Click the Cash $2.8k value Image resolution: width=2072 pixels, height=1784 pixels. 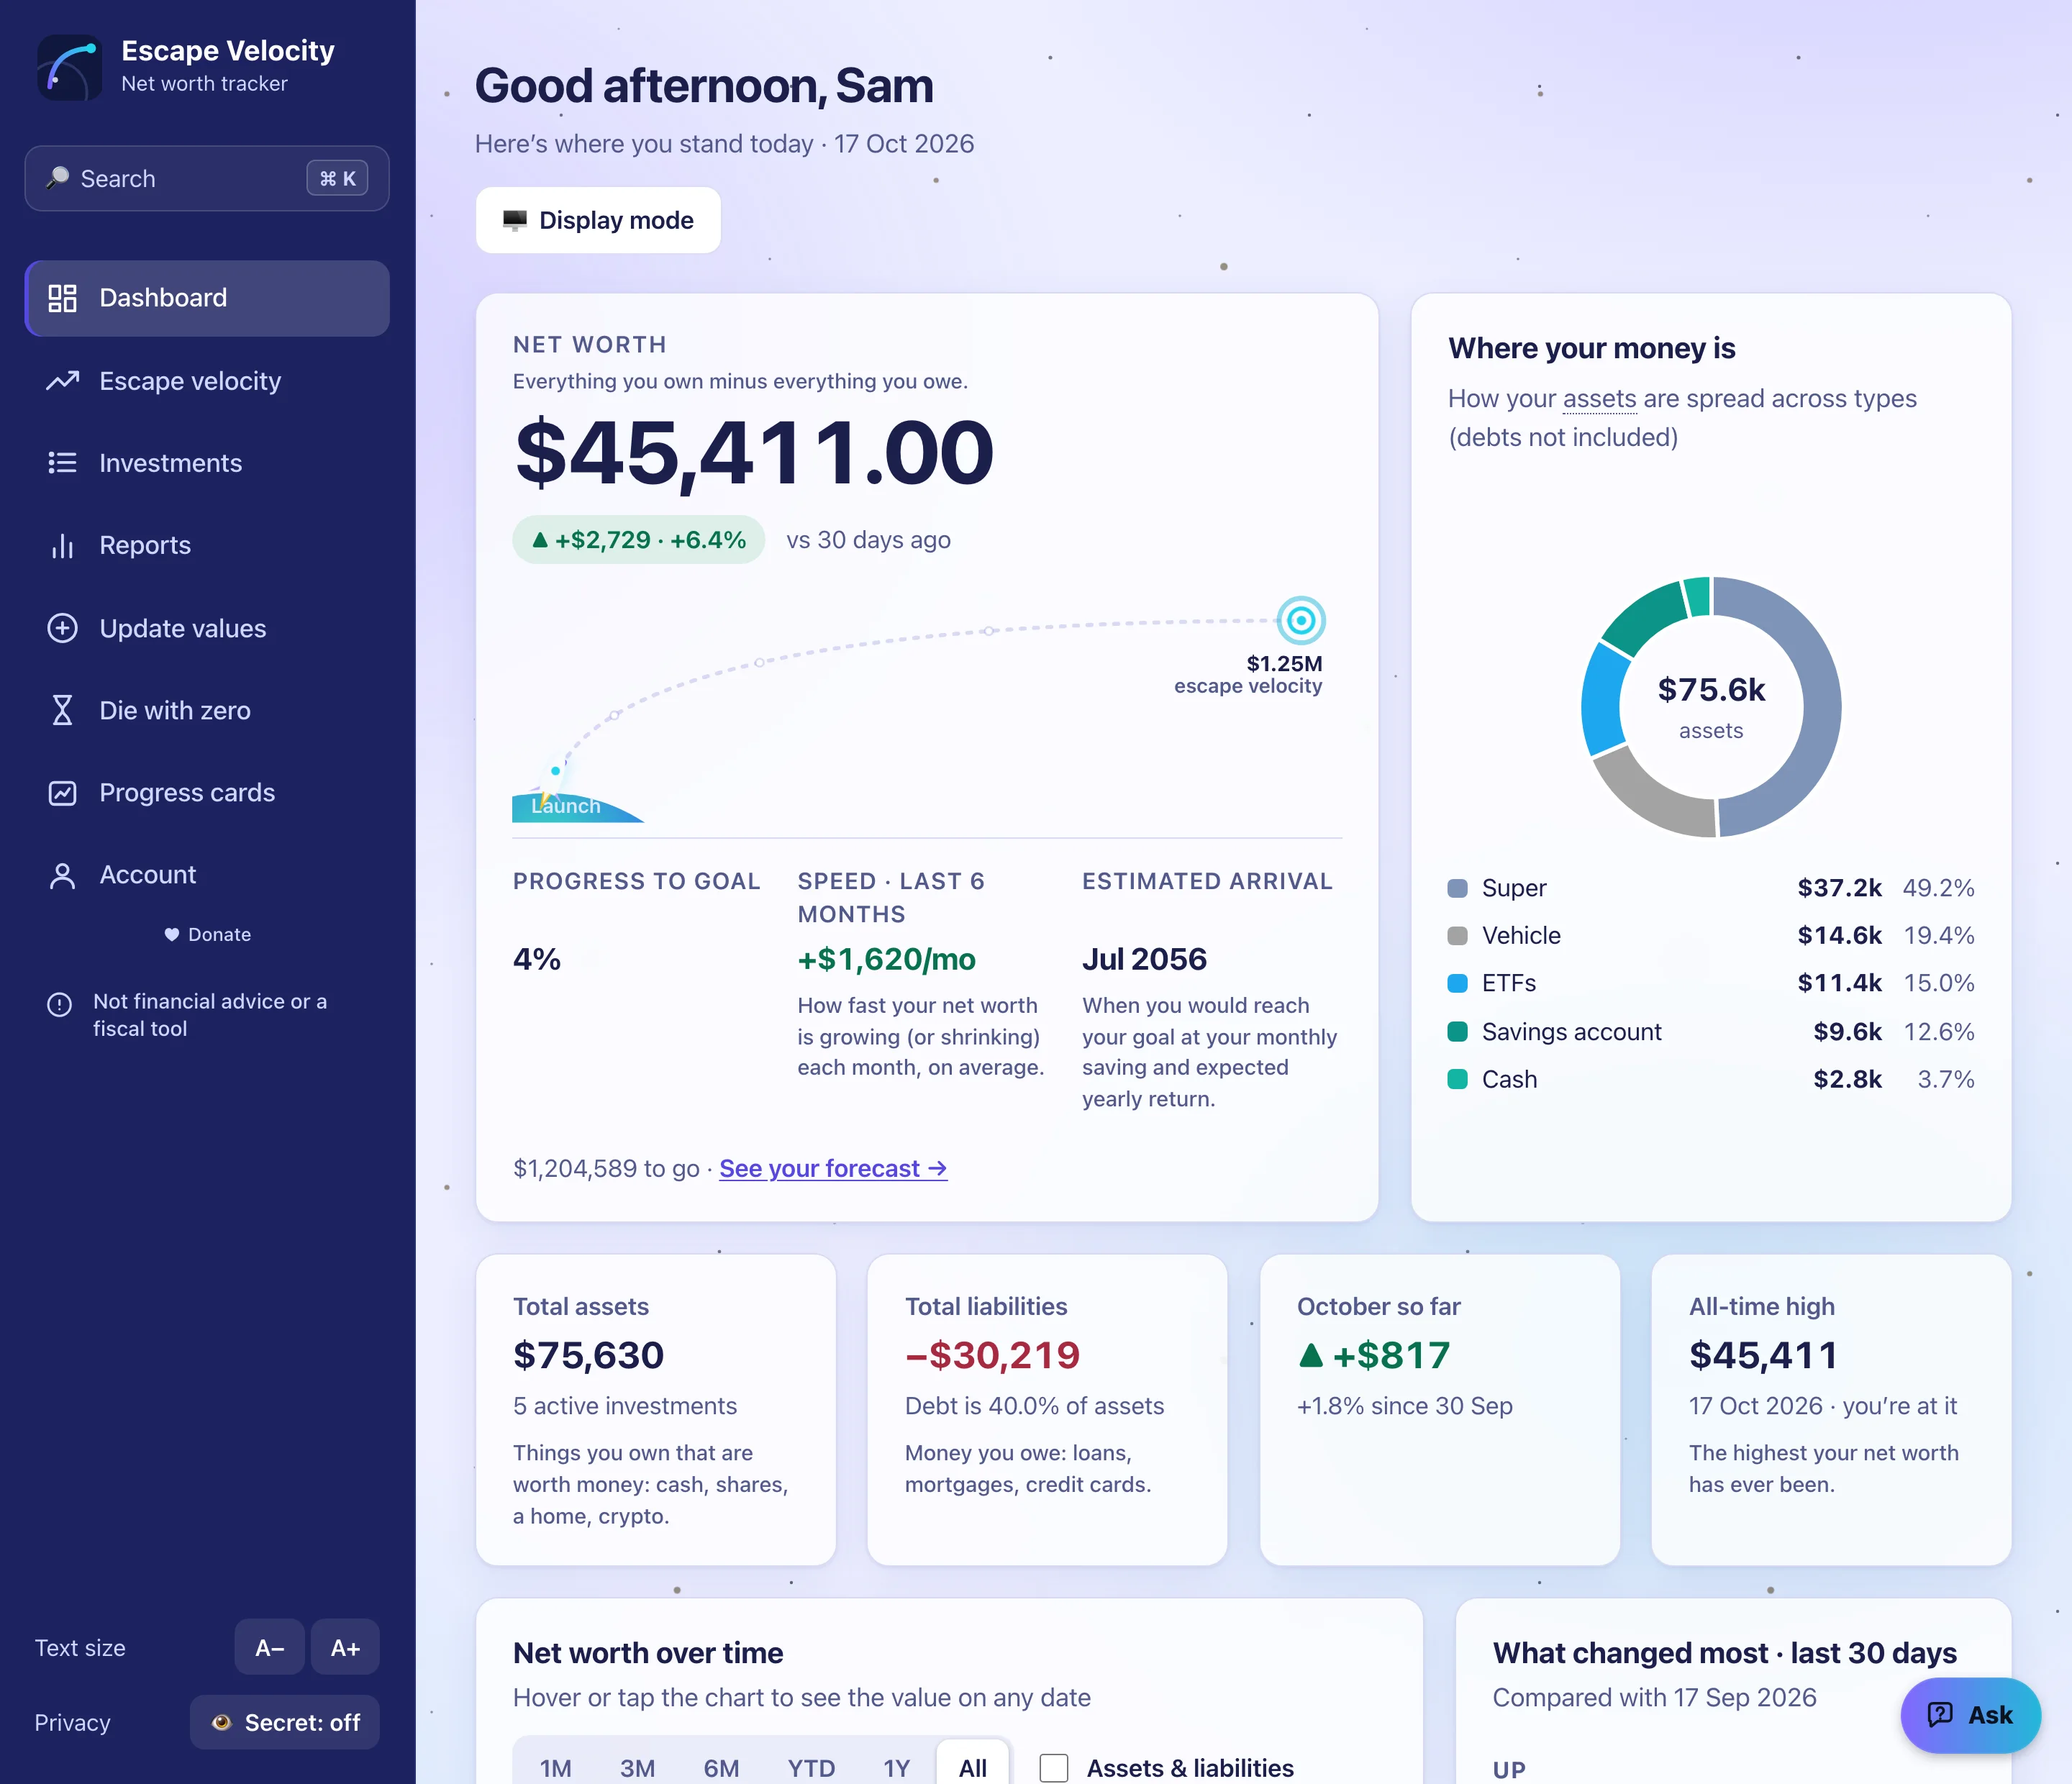coord(1848,1079)
